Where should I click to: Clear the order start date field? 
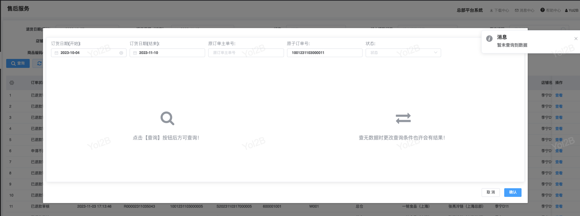[121, 53]
